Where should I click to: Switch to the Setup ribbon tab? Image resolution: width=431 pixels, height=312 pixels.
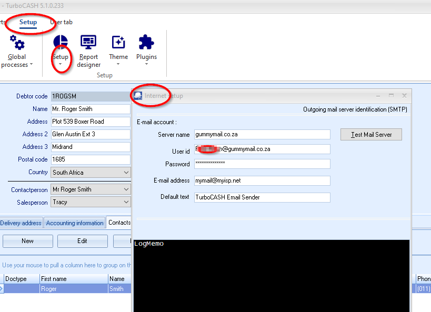pyautogui.click(x=28, y=22)
